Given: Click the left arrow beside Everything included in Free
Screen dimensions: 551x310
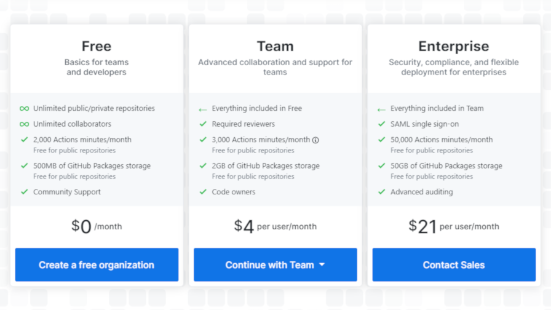Looking at the screenshot, I should (x=203, y=109).
